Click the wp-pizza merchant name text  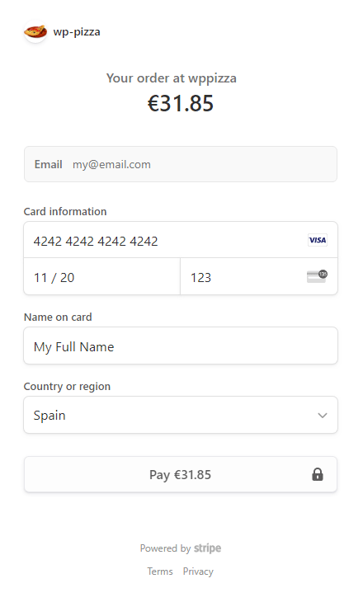[77, 32]
